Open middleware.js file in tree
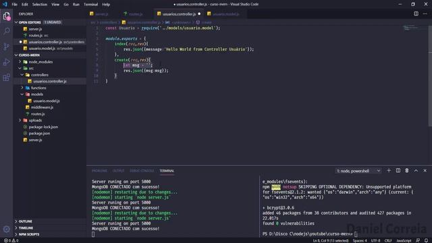The width and height of the screenshot is (432, 243). pyautogui.click(x=42, y=107)
